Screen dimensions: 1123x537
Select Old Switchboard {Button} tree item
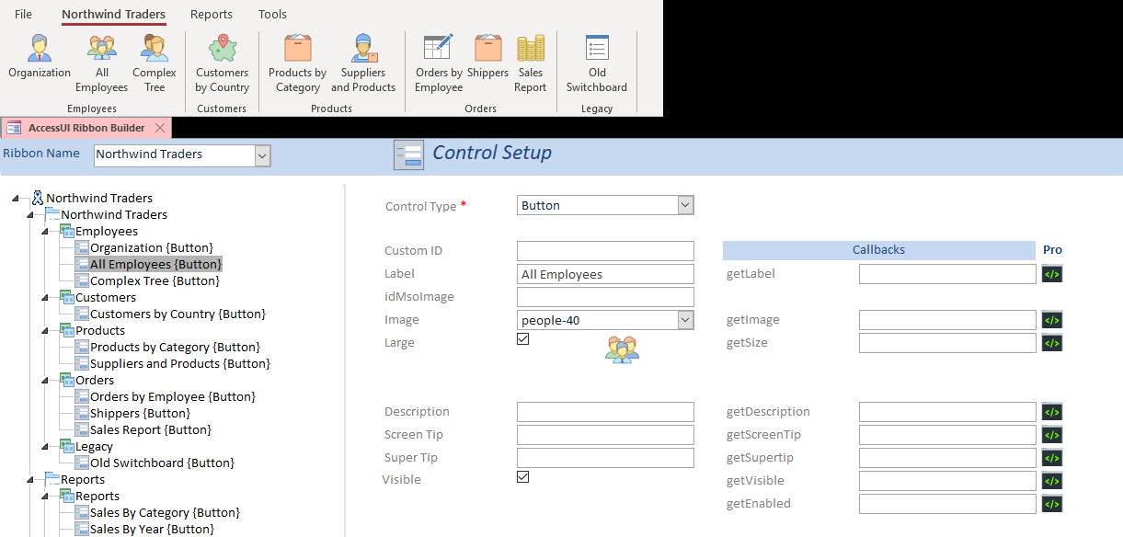[x=162, y=463]
